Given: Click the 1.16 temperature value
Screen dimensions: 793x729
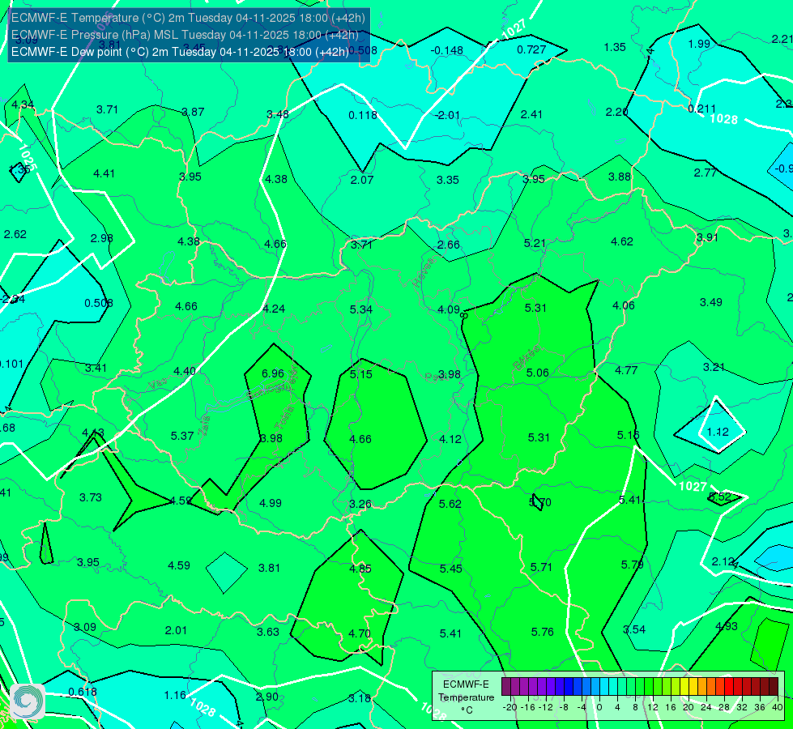Looking at the screenshot, I should pyautogui.click(x=175, y=695).
